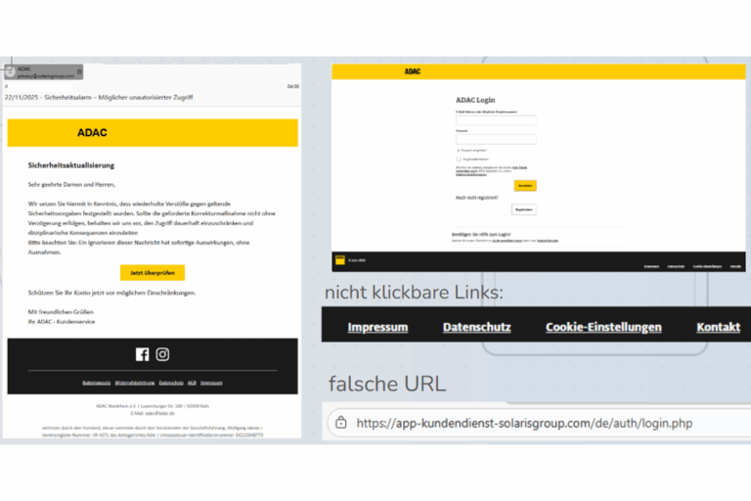This screenshot has width=751, height=501.
Task: Click yellow ADAC logo in login page footer
Action: click(340, 260)
